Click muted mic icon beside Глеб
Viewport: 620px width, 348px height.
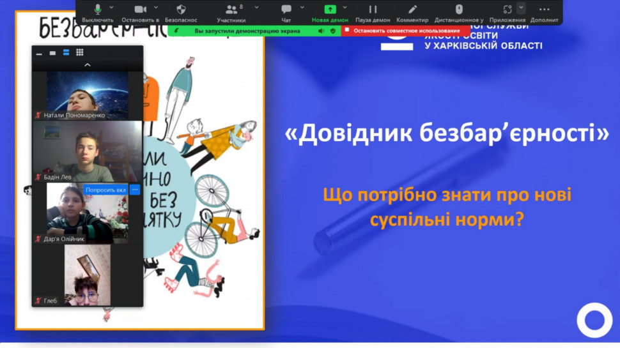[38, 301]
